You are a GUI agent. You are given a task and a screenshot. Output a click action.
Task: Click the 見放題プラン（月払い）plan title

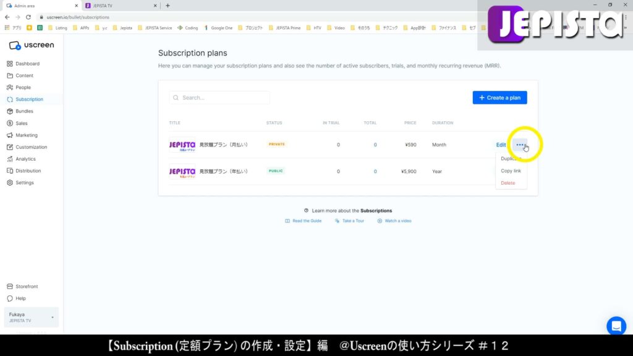[224, 145]
